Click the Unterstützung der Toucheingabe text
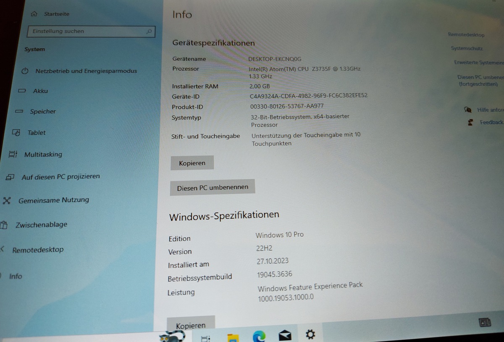The image size is (504, 342). click(x=306, y=139)
